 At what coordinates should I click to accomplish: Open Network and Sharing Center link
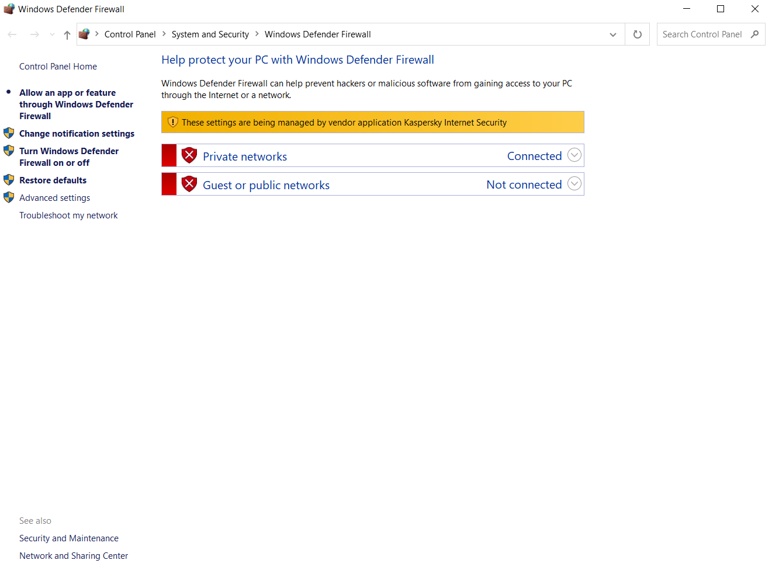(x=74, y=556)
